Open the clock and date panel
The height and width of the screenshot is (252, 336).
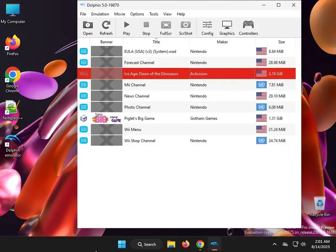click(321, 244)
